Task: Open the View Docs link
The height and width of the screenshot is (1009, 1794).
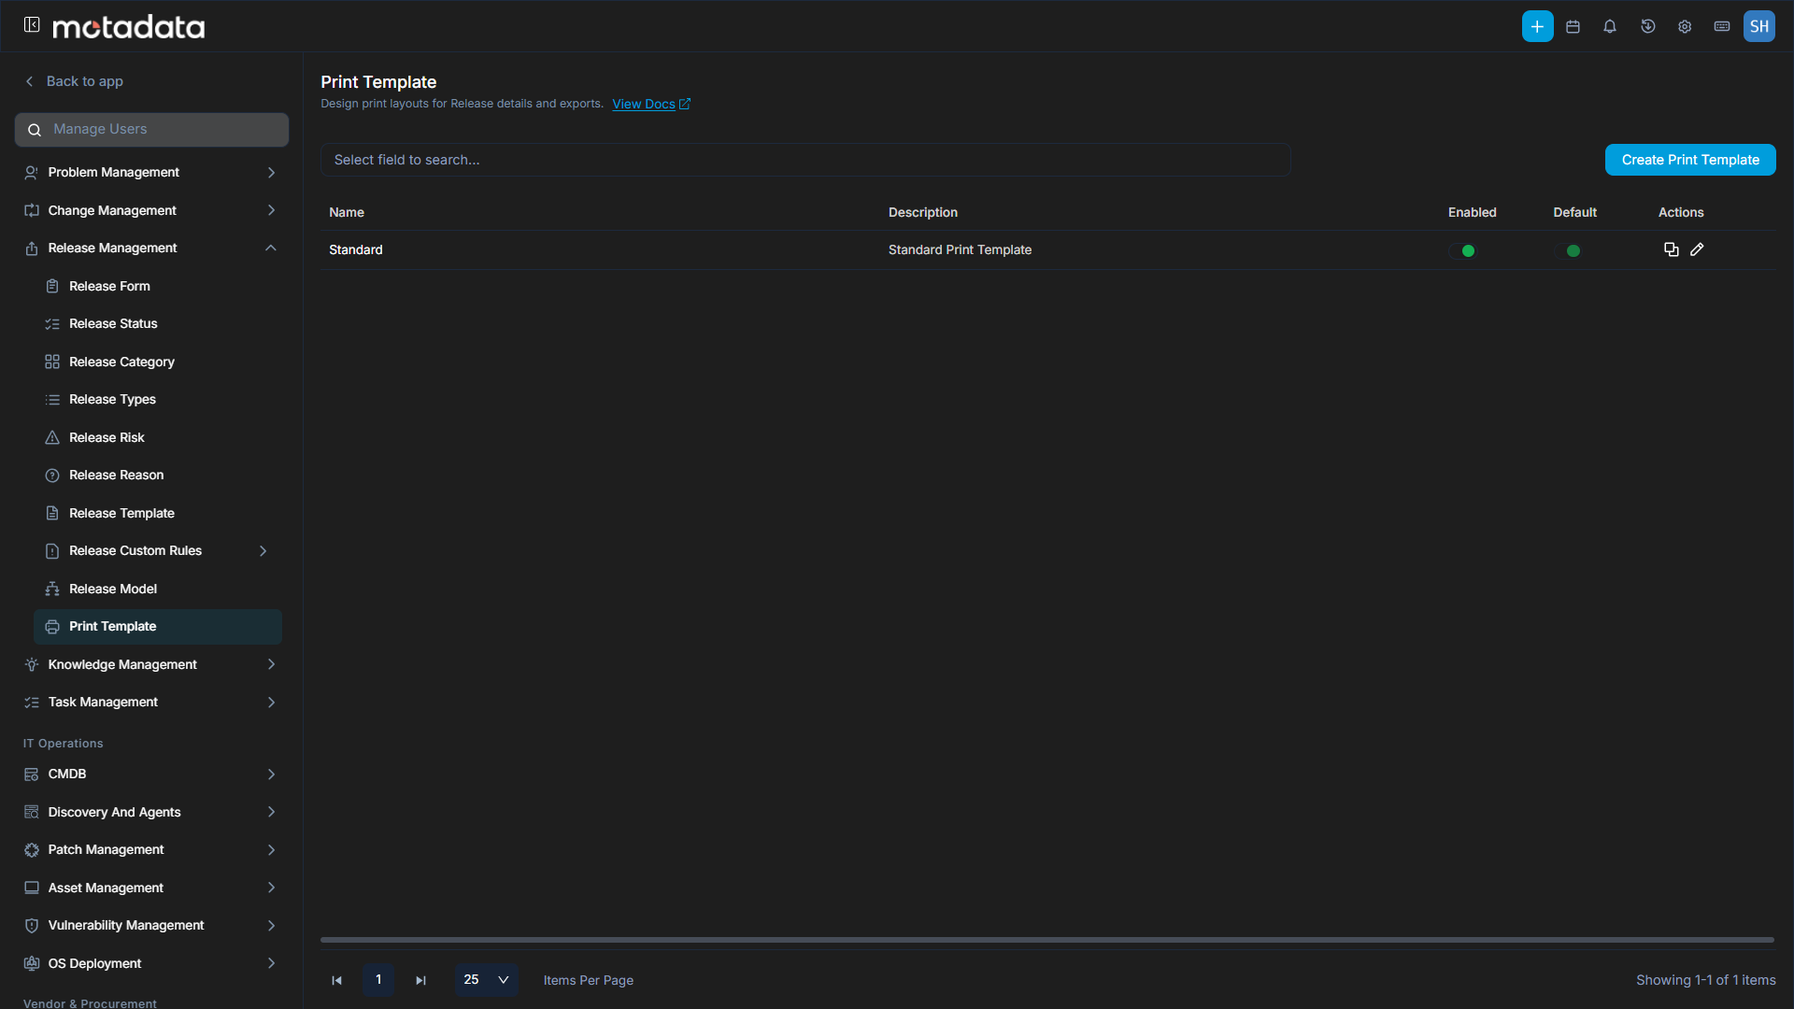Action: click(651, 104)
